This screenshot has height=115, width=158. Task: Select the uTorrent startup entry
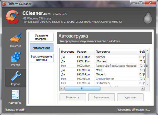pyautogui.click(x=101, y=61)
